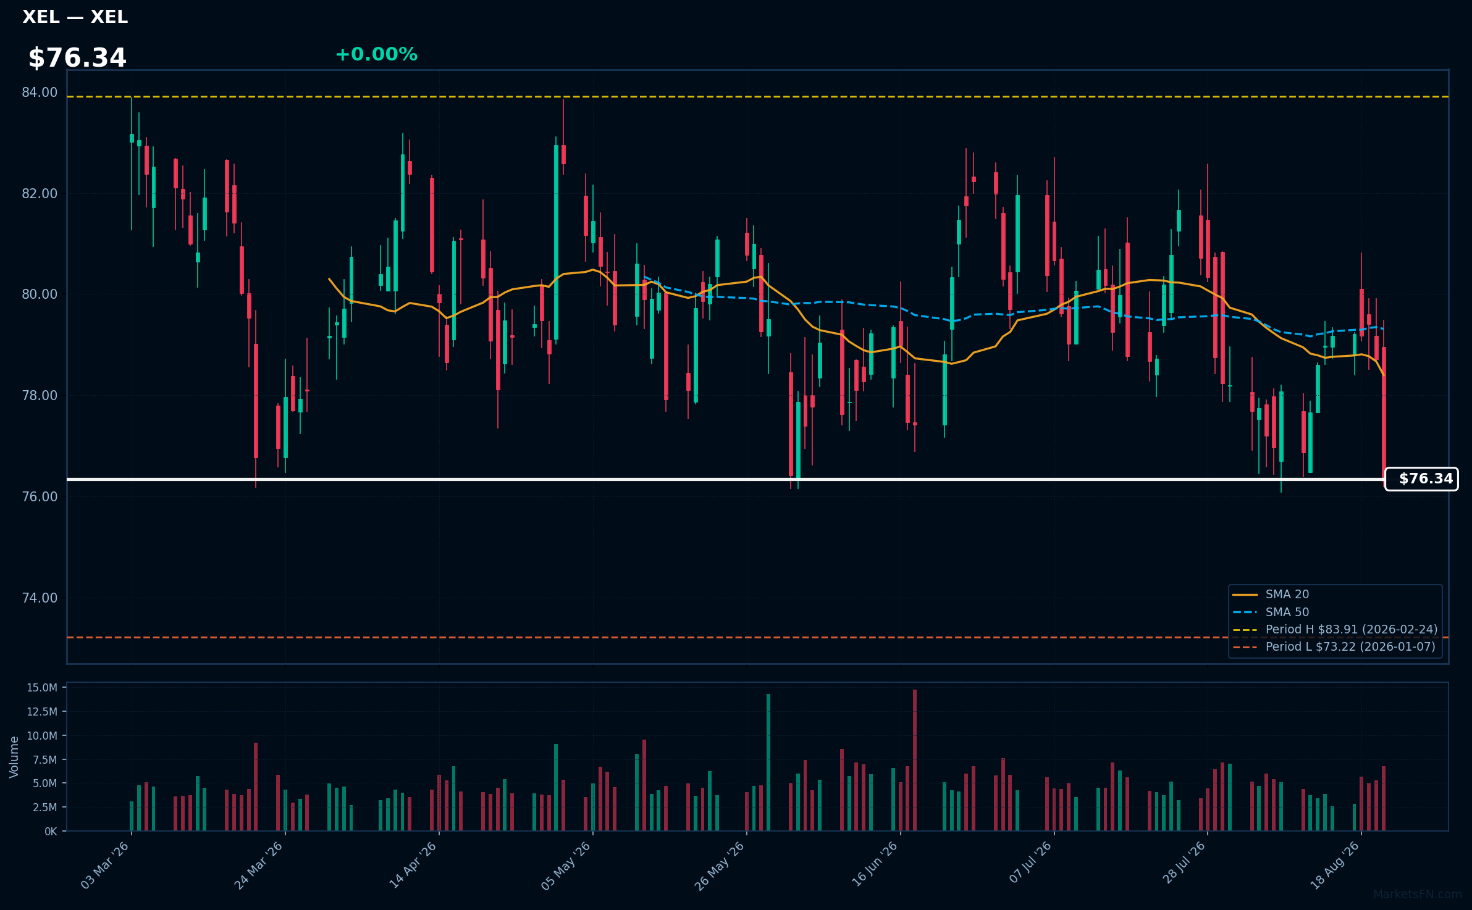Click the 24 Mar '26 date label

(258, 866)
